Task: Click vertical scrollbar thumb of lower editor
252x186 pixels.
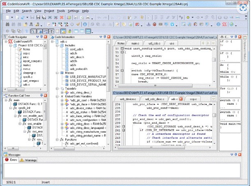Action: [214, 115]
